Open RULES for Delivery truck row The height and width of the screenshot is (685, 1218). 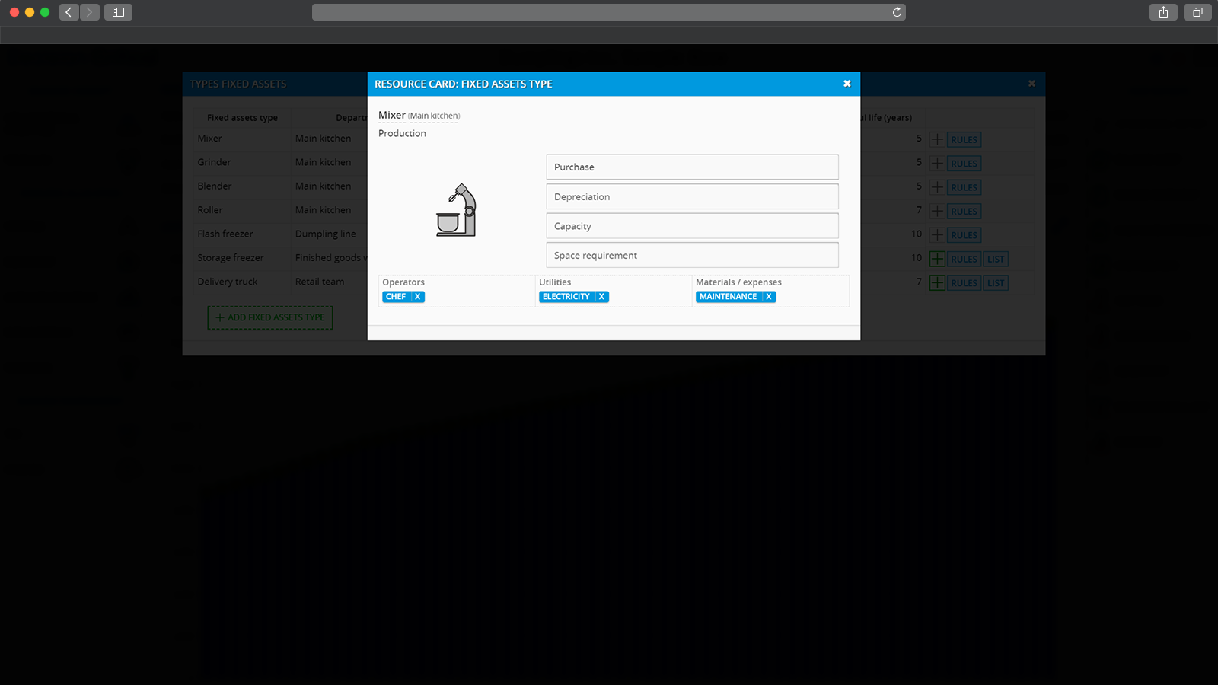pos(964,283)
